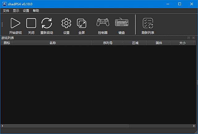Open the Controller (控制器) configuration icon
This screenshot has height=134, width=198.
tap(103, 23)
